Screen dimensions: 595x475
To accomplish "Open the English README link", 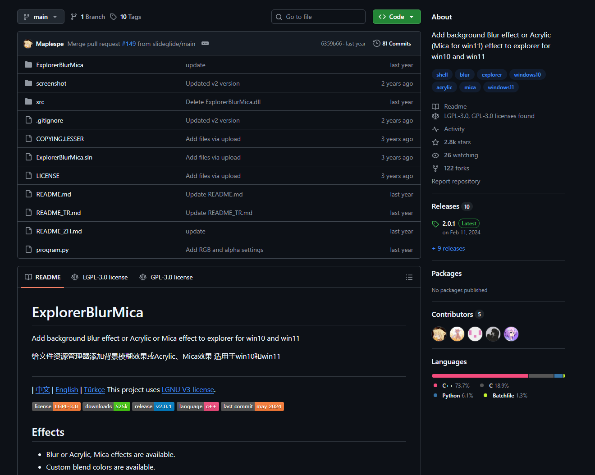I will [x=67, y=389].
